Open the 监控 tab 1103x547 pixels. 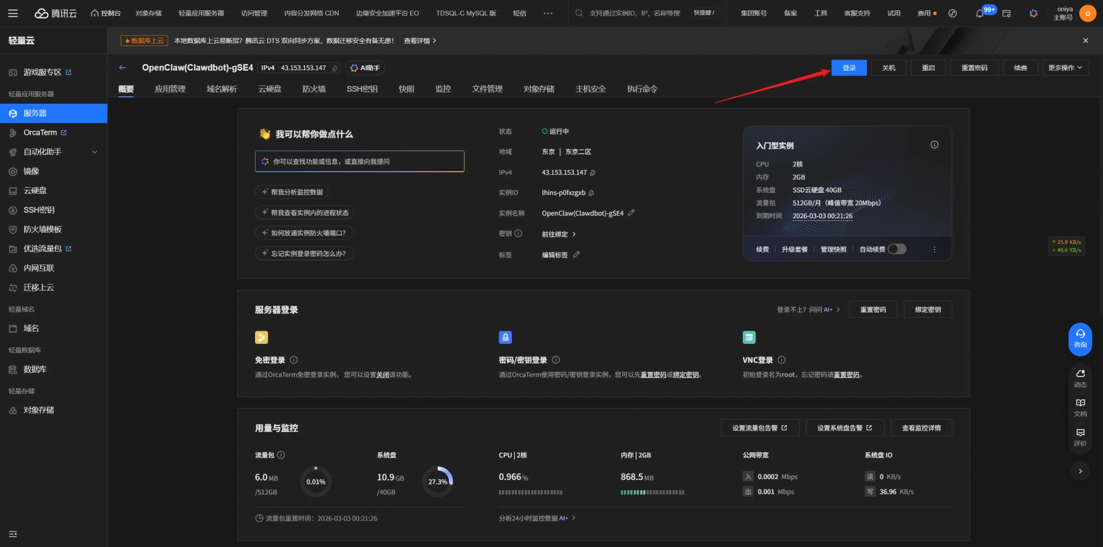click(443, 89)
